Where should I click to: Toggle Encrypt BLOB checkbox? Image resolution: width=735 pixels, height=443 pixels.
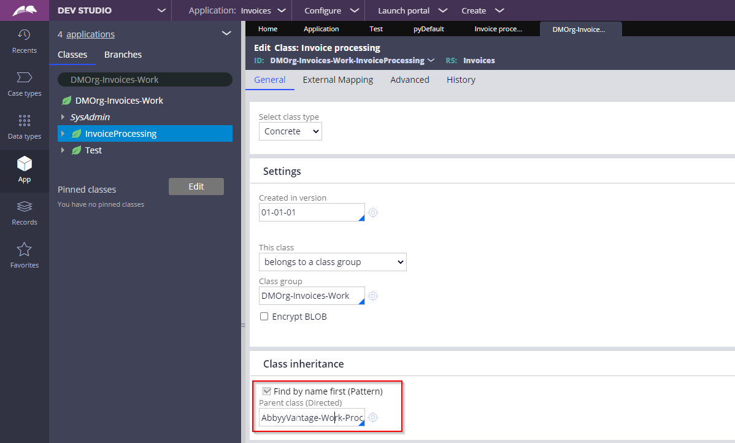(x=264, y=317)
